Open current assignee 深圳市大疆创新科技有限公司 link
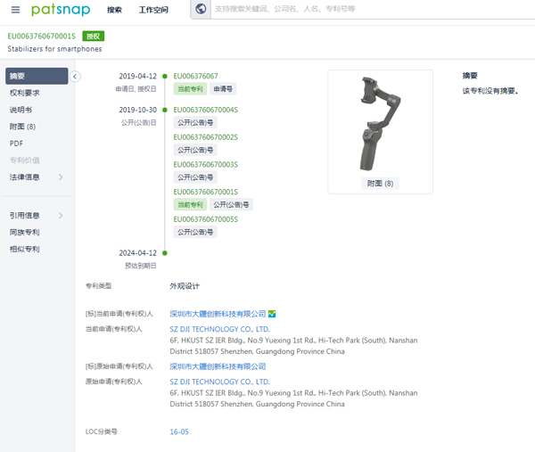This screenshot has width=535, height=452. pos(218,314)
